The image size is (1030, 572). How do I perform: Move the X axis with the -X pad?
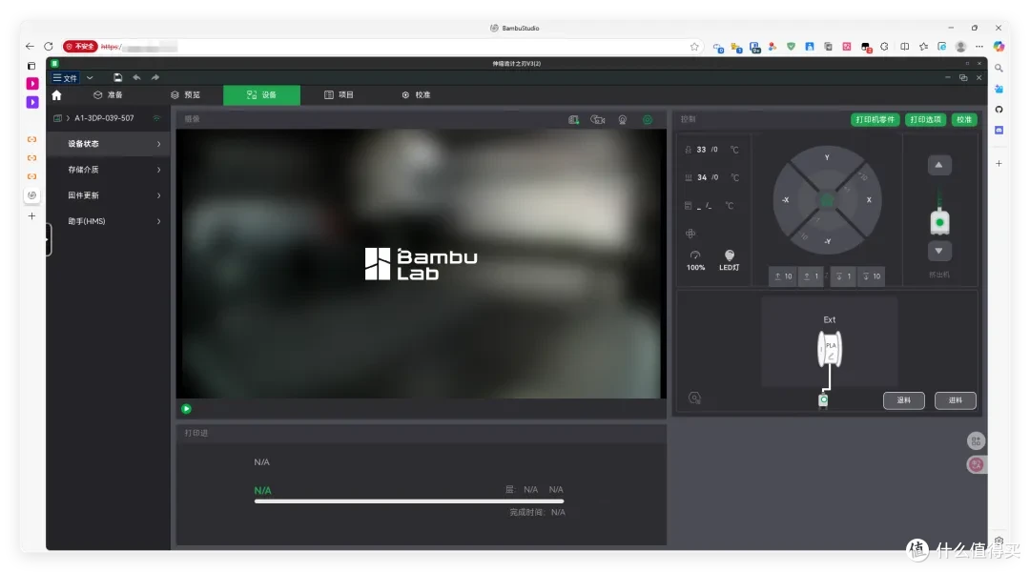coord(786,200)
